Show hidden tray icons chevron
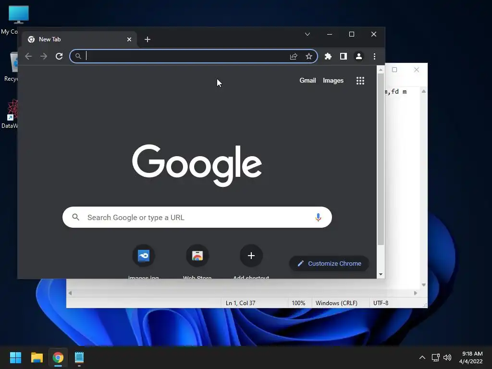The image size is (492, 369). (422, 357)
